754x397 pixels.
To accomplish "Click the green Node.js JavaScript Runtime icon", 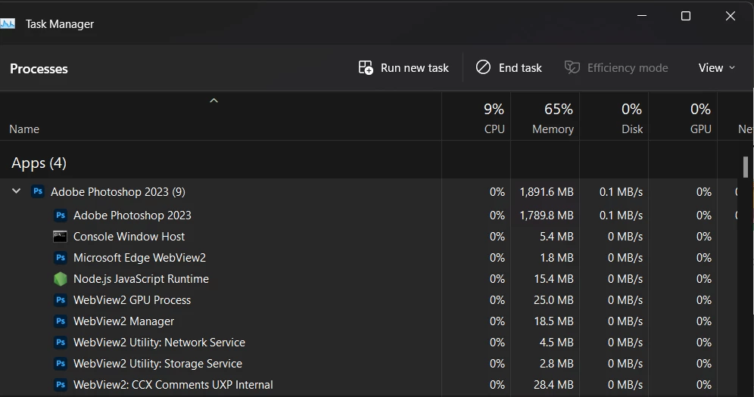I will (60, 279).
